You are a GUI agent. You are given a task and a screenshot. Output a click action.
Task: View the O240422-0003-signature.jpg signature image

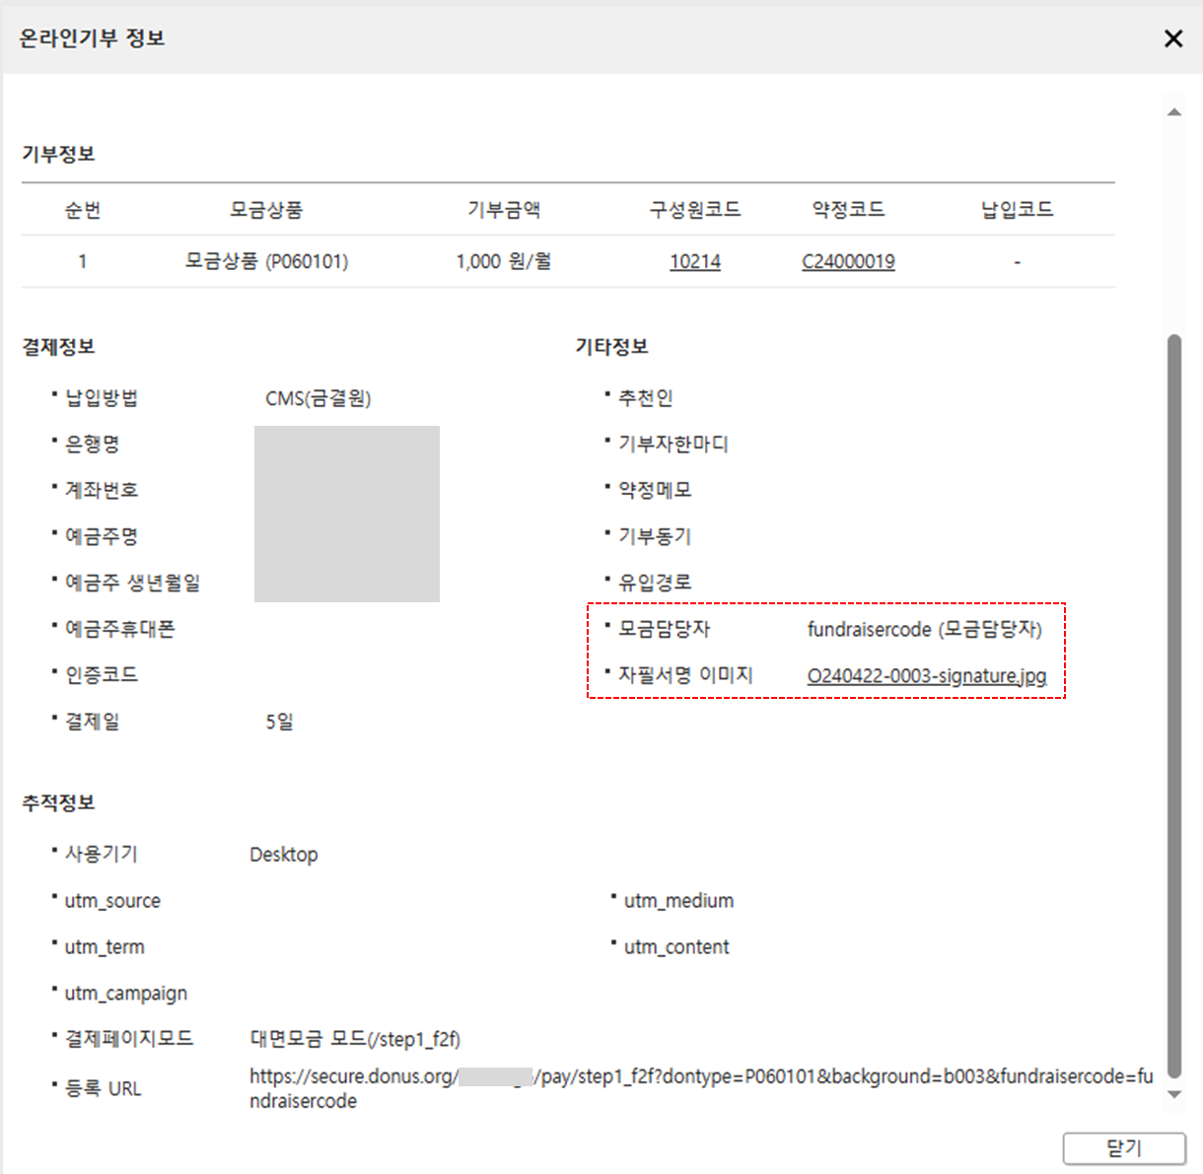(x=927, y=677)
